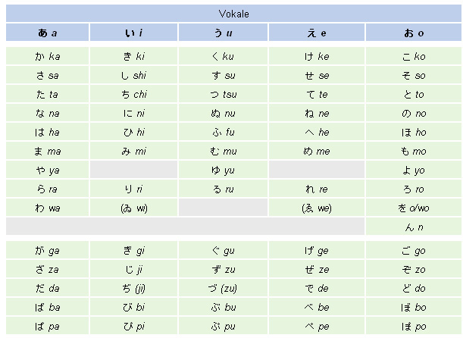Click the か ka cell
Screen dimensions: 463x338
pyautogui.click(x=47, y=56)
